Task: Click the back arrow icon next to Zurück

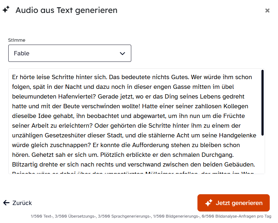Action: tap(6, 203)
